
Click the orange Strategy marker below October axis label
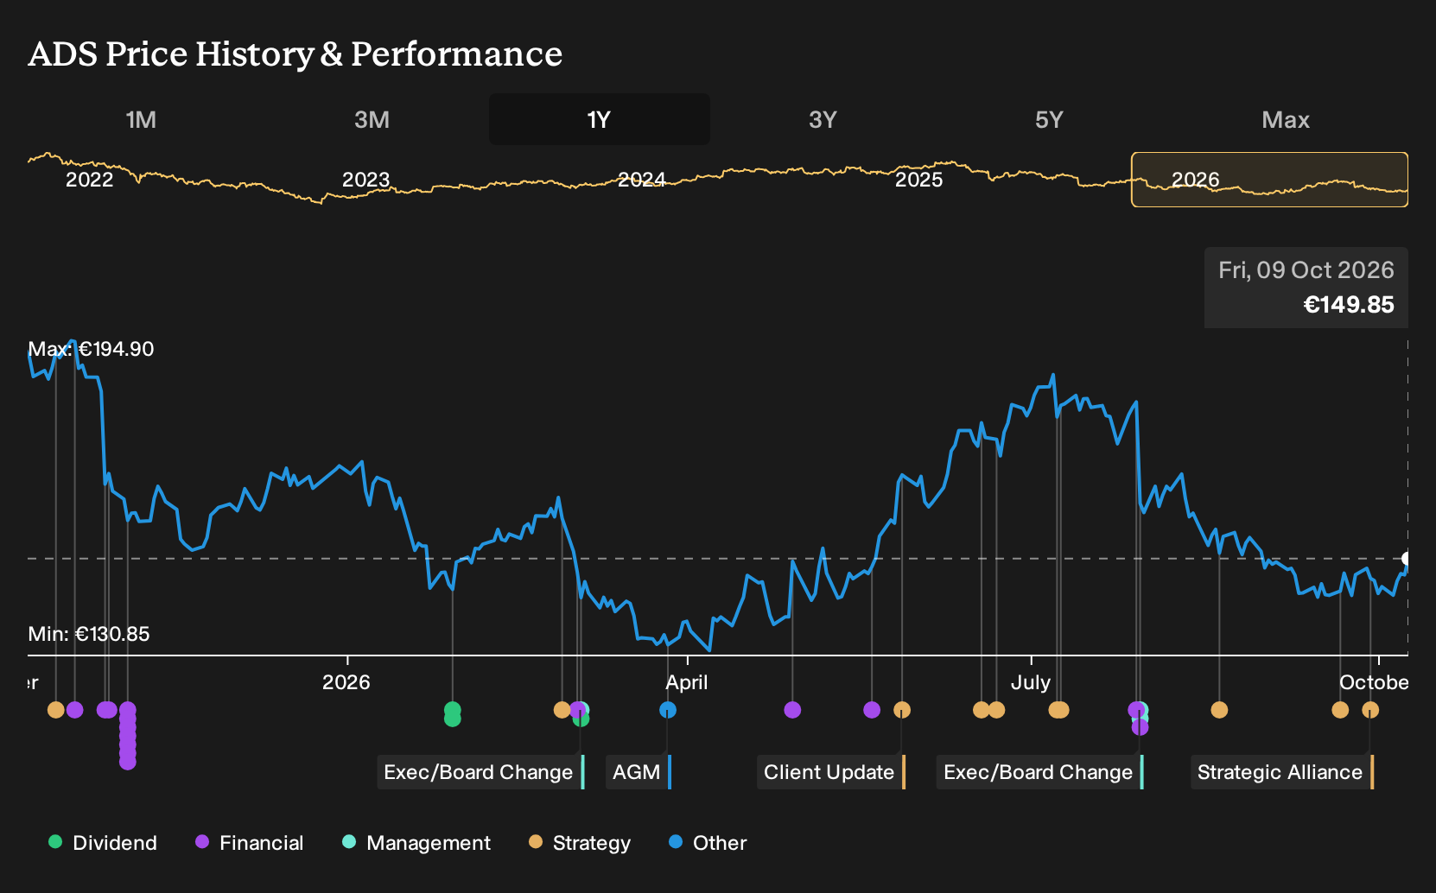[x=1340, y=710]
